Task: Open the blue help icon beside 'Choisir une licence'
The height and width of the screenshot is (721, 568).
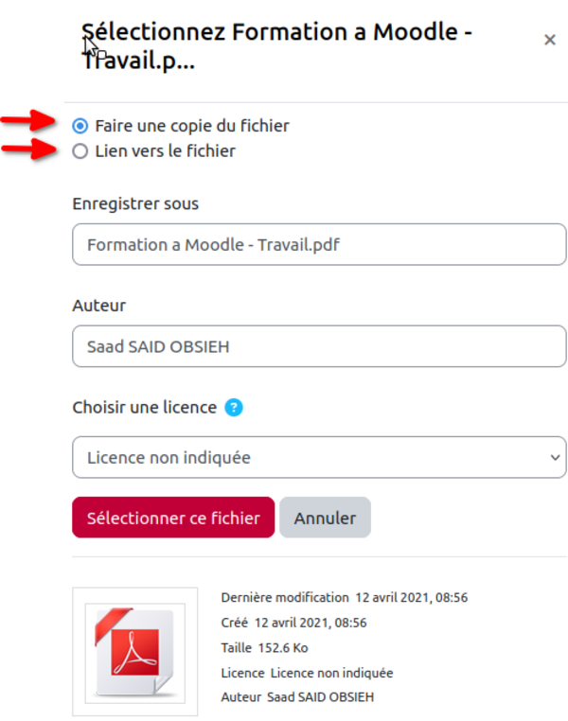Action: 234,408
